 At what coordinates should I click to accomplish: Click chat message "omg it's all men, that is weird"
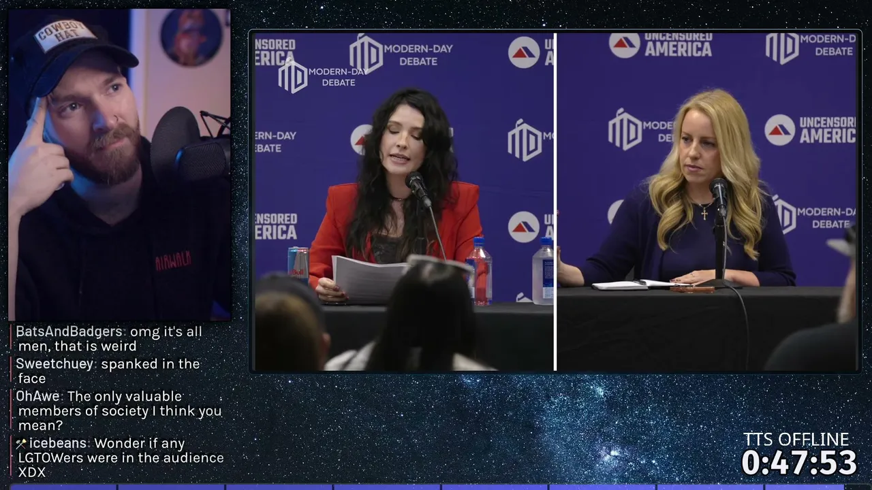tap(110, 339)
